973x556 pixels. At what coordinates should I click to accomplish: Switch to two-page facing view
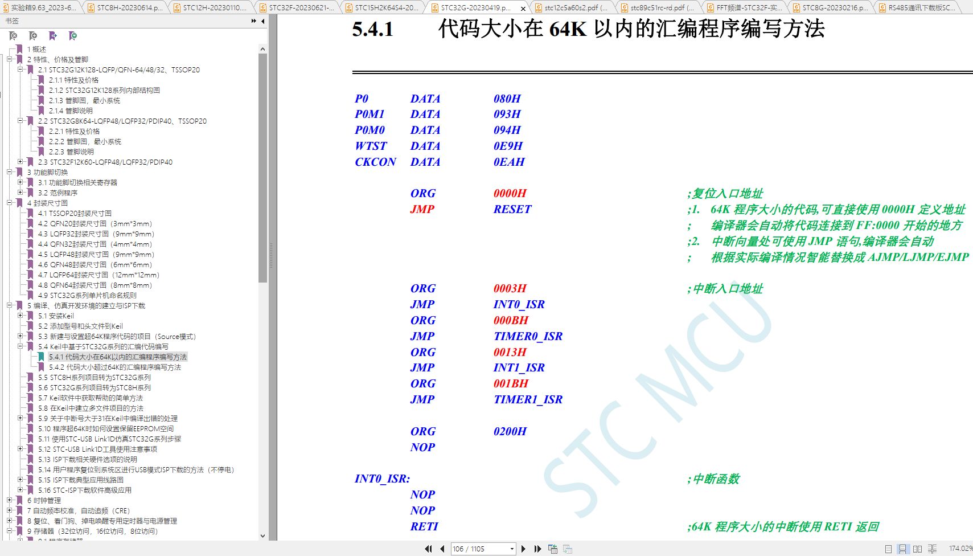(917, 549)
